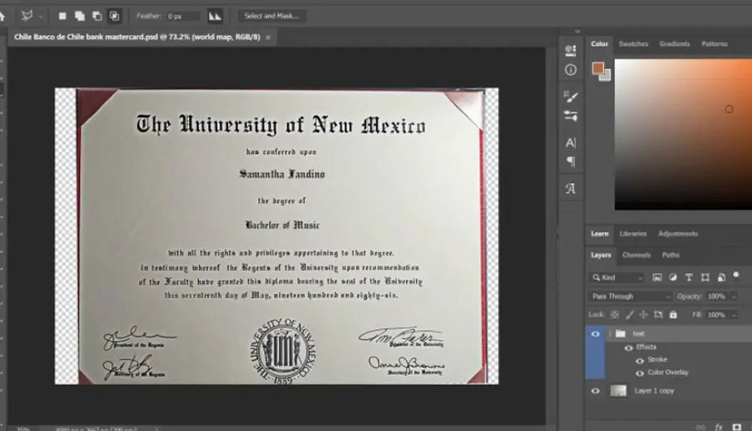Image resolution: width=752 pixels, height=431 pixels.
Task: Click the Select and Mask button
Action: (x=272, y=16)
